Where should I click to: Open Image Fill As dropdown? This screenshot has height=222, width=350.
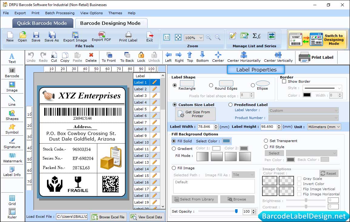coord(243,175)
